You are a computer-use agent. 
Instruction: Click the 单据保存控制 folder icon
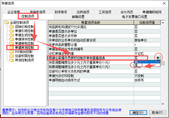coord(11,39)
